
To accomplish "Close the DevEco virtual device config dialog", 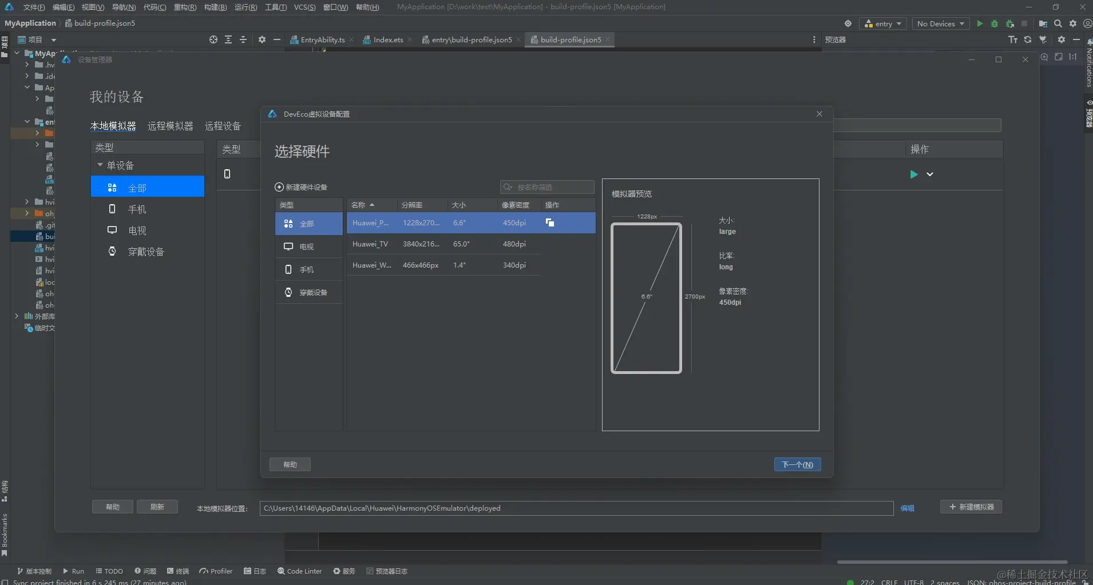I will point(819,114).
